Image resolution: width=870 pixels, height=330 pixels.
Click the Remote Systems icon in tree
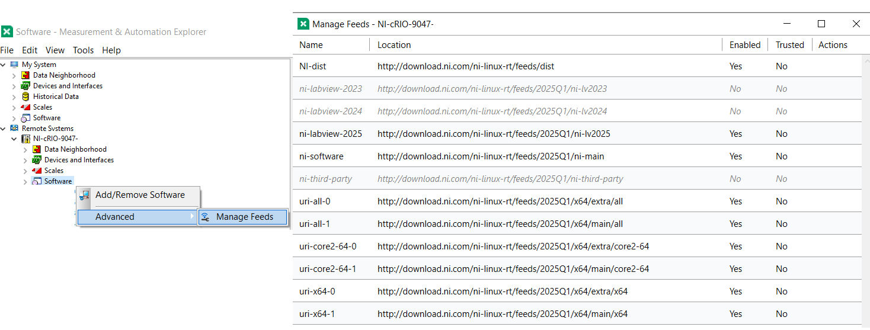[14, 128]
